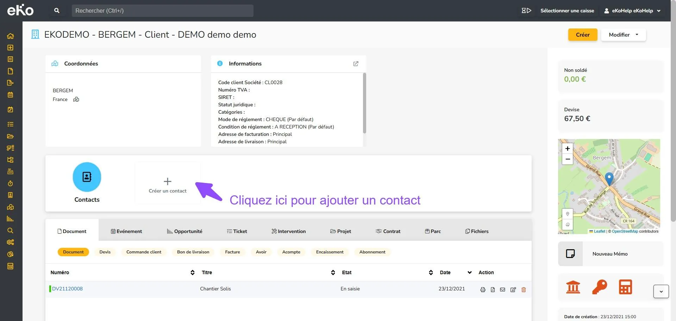Image resolution: width=676 pixels, height=321 pixels.
Task: Edit DV21120008 using the pencil icon
Action: (x=513, y=290)
